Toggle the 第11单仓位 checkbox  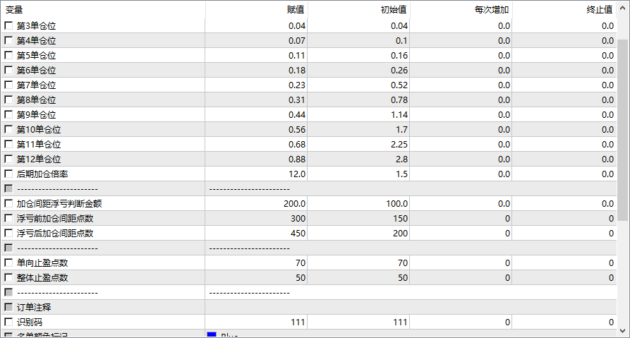[8, 144]
